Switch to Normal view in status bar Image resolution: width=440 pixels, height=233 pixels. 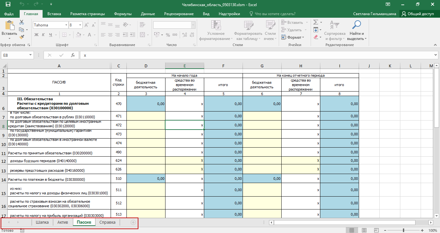pyautogui.click(x=352, y=230)
